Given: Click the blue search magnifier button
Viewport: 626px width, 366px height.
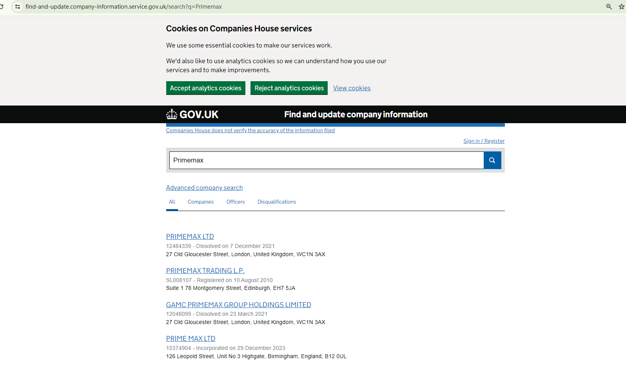Looking at the screenshot, I should (492, 160).
